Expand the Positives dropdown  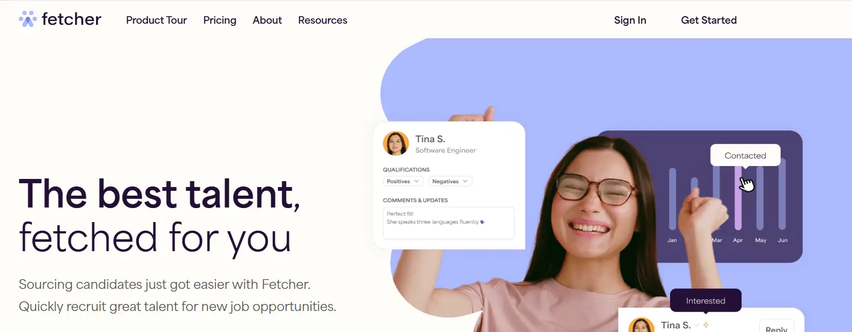[403, 182]
